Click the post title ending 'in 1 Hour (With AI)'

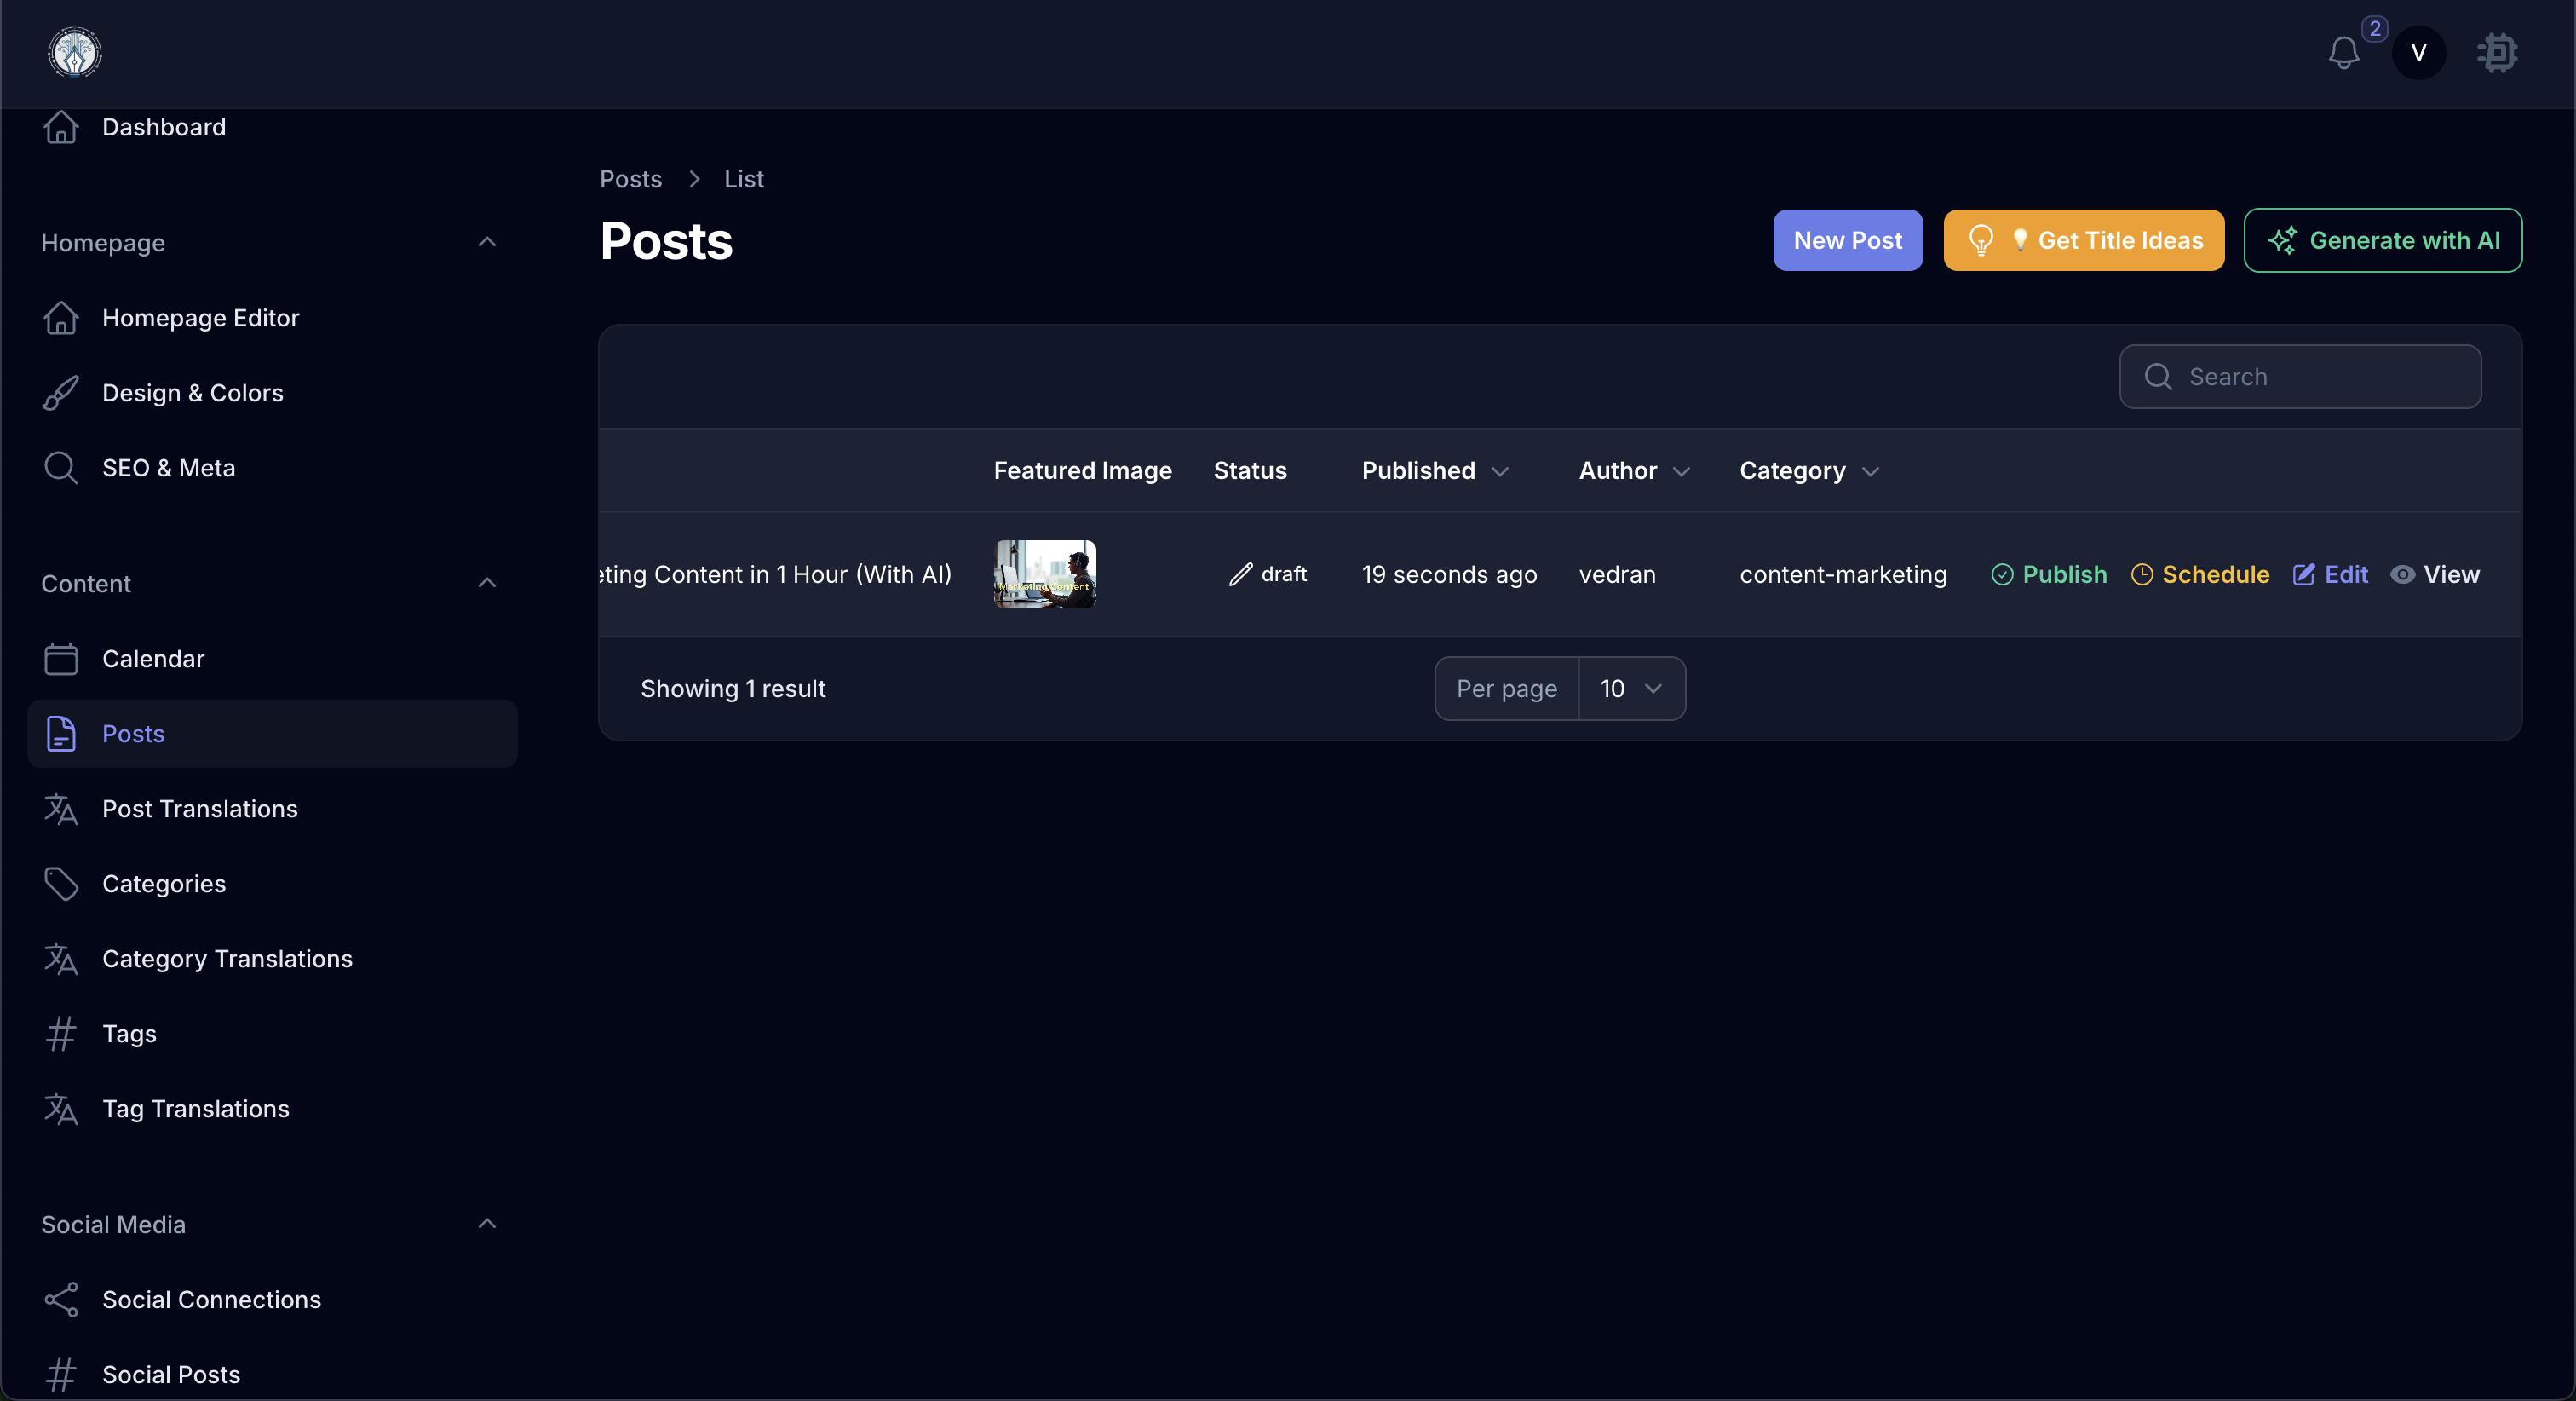click(776, 574)
